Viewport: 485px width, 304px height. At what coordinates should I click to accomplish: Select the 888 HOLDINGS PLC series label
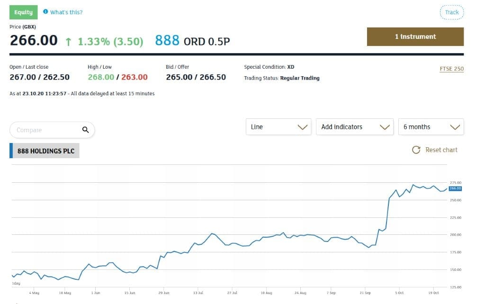point(46,151)
